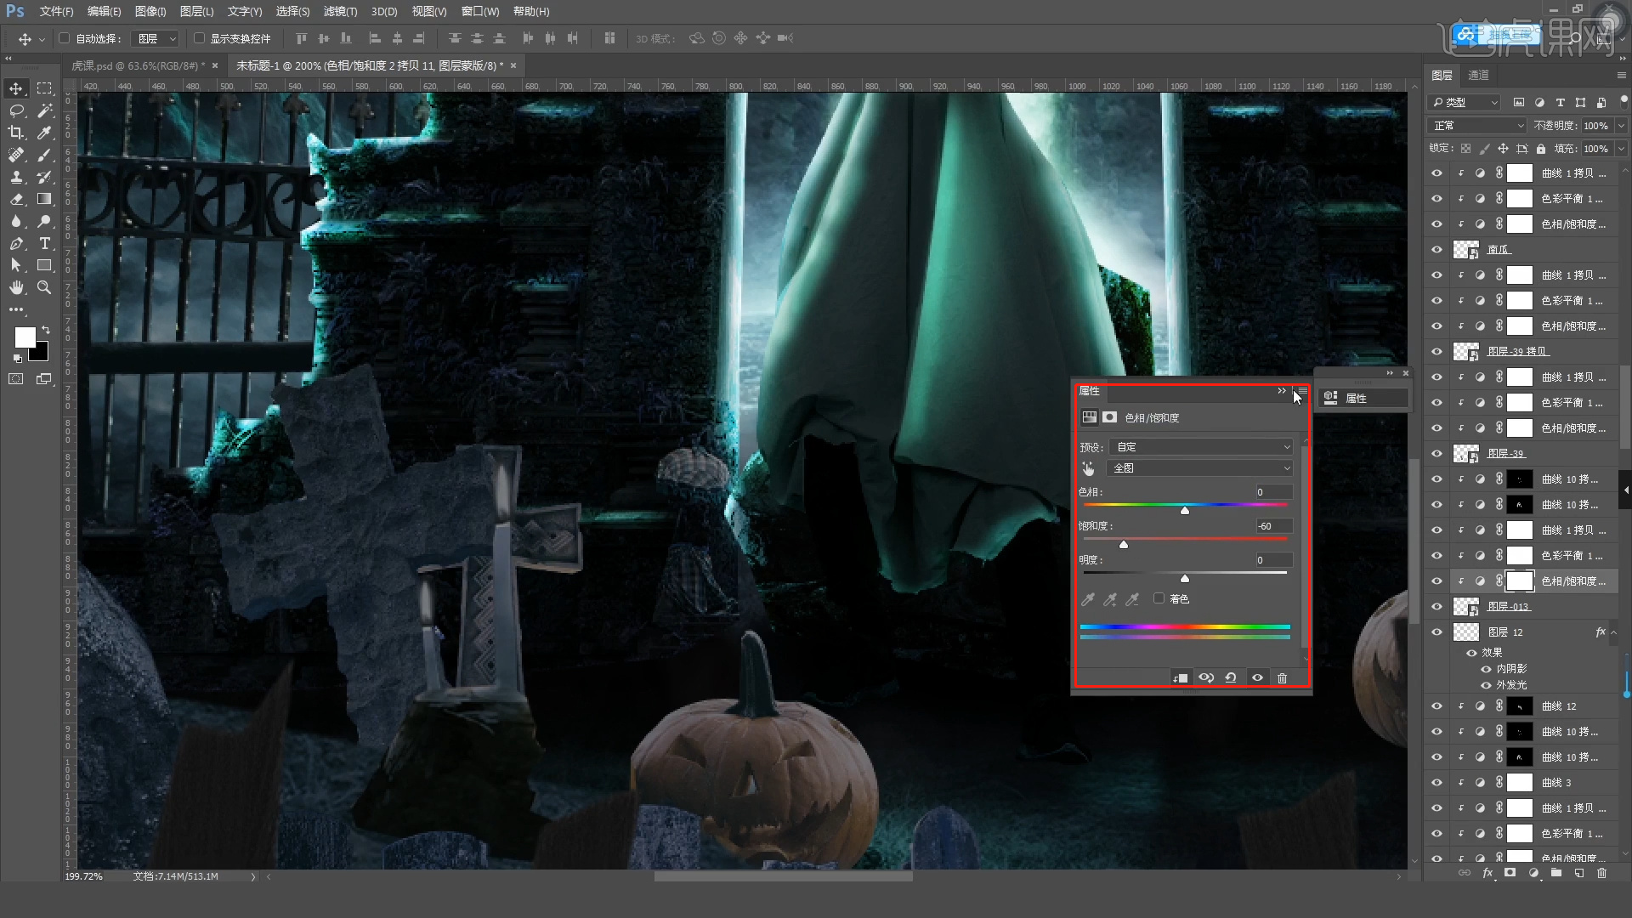Open the 滤镜(T) filter menu
Screen dimensions: 1632x918
(x=340, y=11)
